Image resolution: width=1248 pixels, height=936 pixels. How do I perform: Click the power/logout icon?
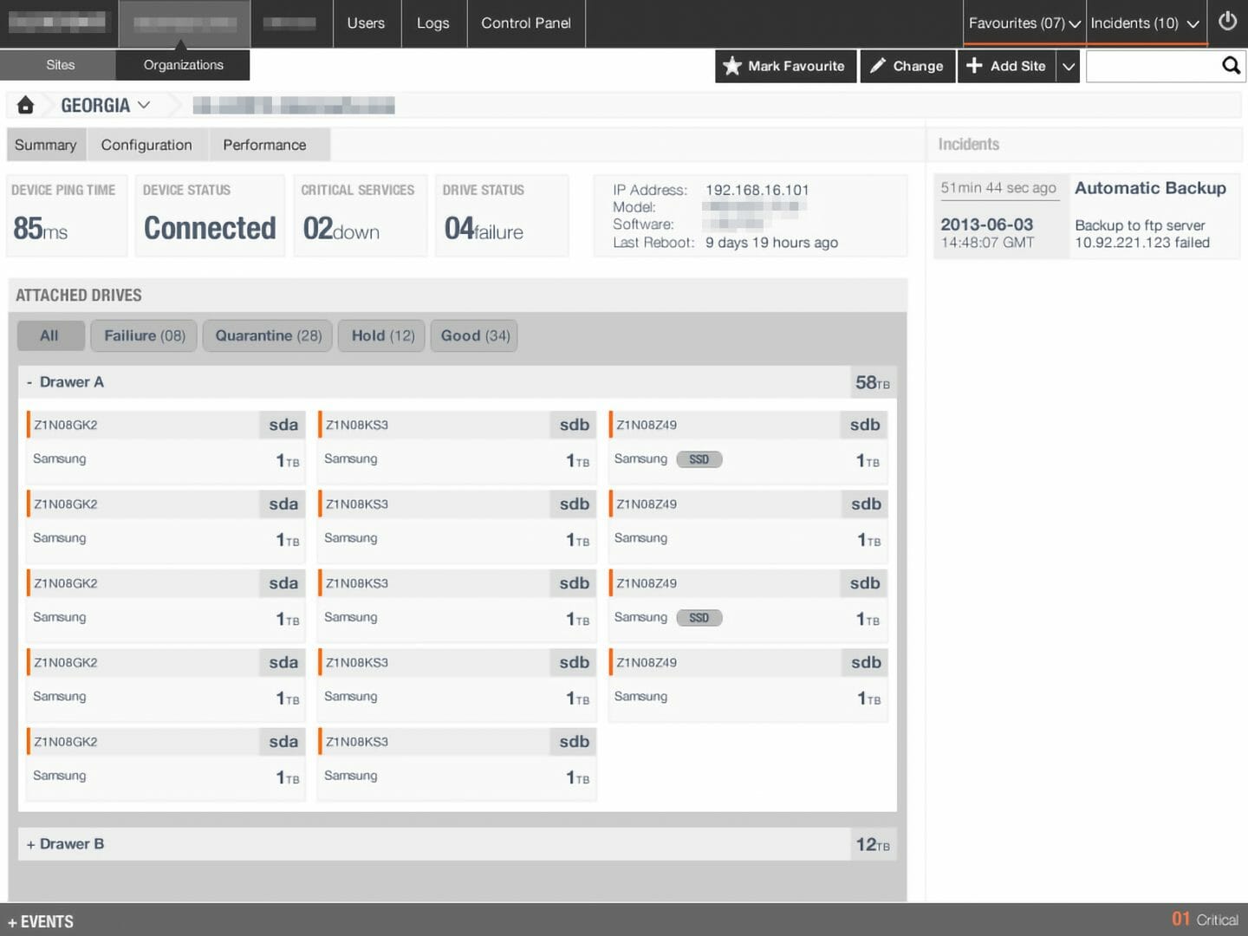1227,23
